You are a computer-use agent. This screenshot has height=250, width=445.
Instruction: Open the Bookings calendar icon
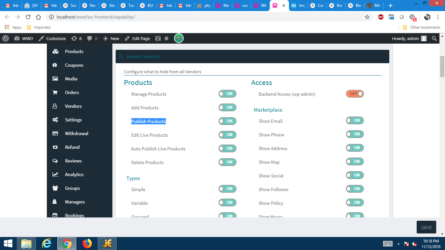[x=55, y=215]
